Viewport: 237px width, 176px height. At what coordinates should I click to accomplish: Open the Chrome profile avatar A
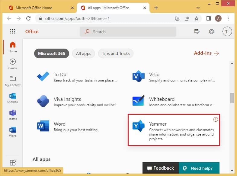point(218,18)
